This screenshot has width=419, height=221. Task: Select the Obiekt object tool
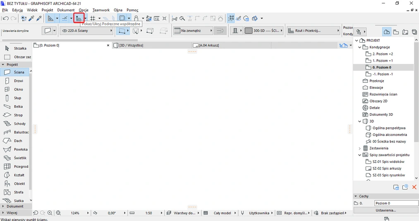pyautogui.click(x=15, y=184)
